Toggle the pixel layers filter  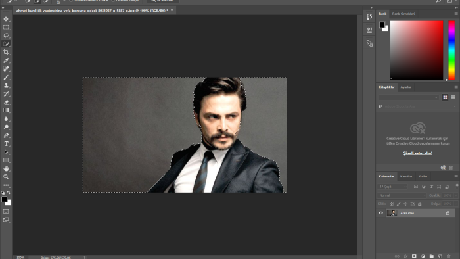[x=416, y=187]
